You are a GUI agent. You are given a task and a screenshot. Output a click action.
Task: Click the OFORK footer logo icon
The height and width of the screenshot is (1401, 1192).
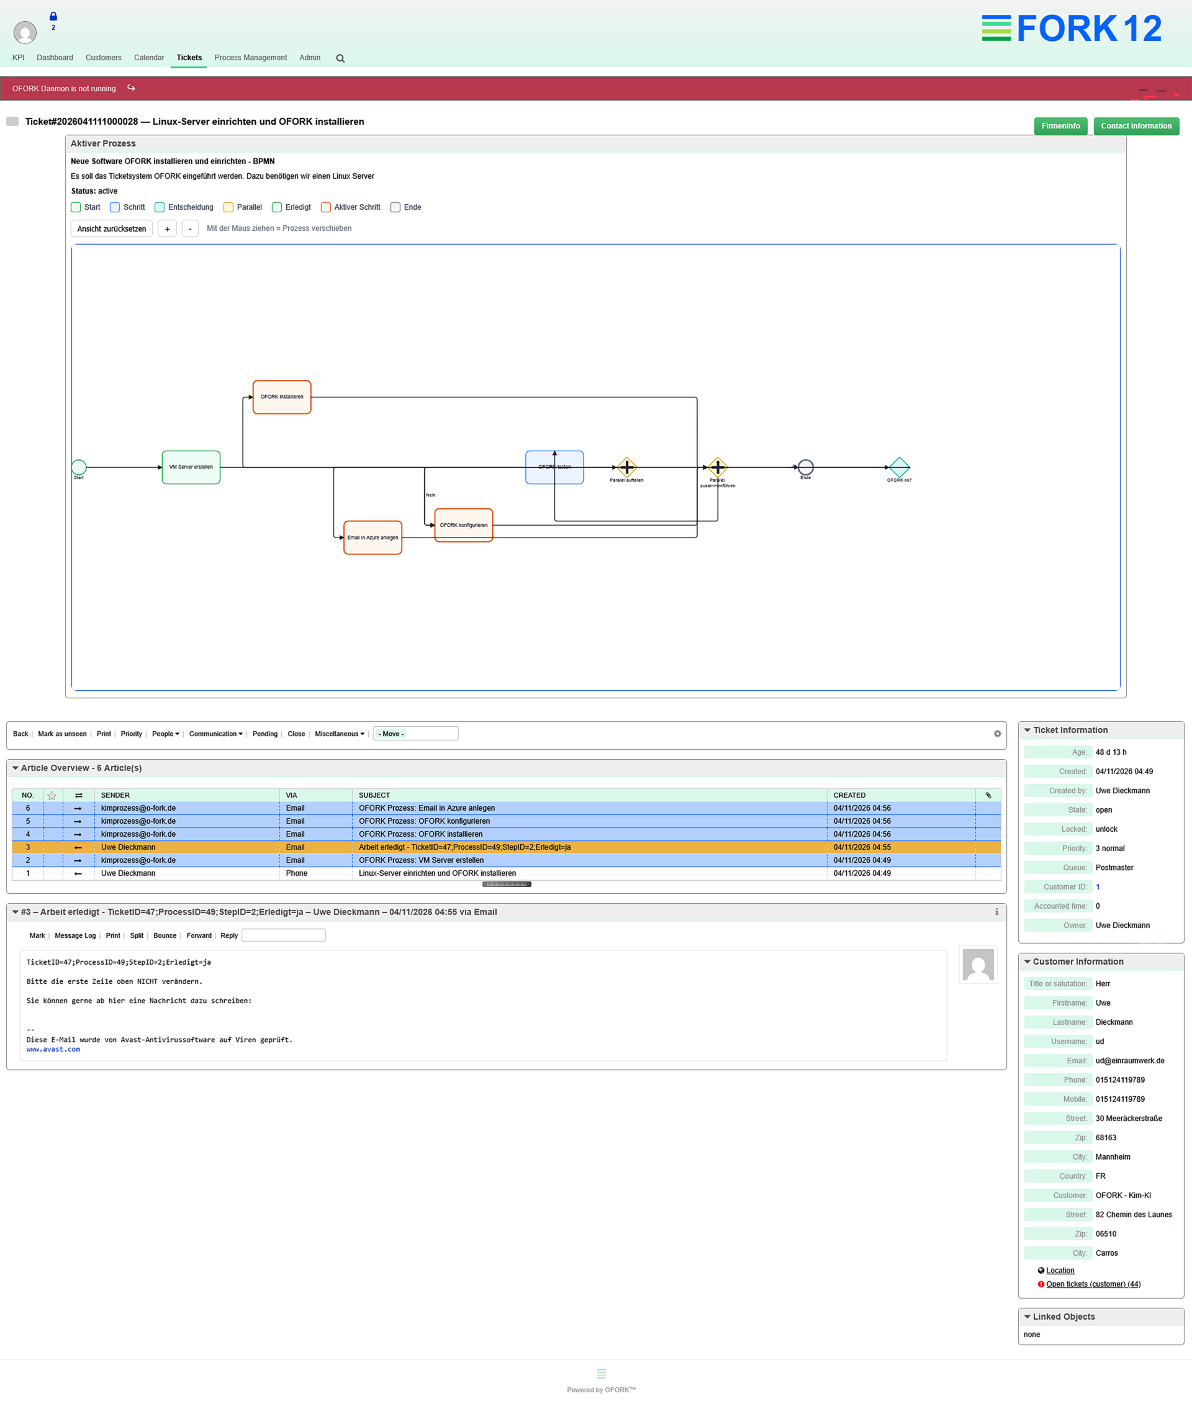click(602, 1373)
